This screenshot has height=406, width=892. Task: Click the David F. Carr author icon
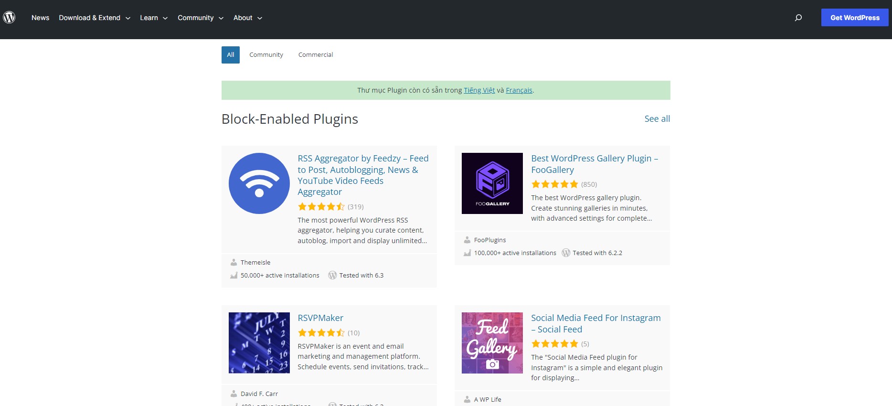point(234,394)
